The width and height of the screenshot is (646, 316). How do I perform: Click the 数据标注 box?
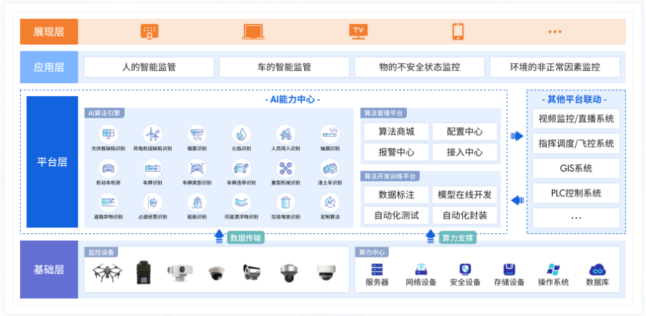pyautogui.click(x=396, y=195)
